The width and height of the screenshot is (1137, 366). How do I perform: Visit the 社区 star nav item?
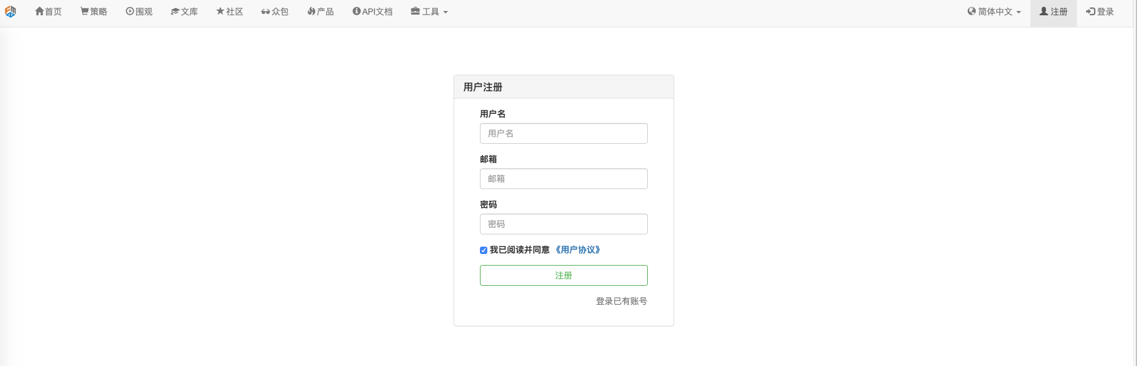point(230,12)
